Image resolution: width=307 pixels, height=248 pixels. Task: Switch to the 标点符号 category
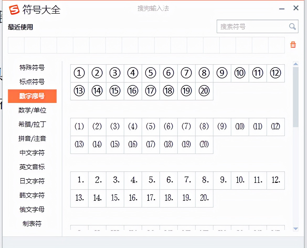pos(32,82)
